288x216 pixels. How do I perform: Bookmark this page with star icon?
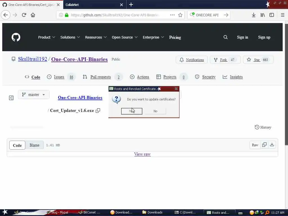tap(180, 15)
